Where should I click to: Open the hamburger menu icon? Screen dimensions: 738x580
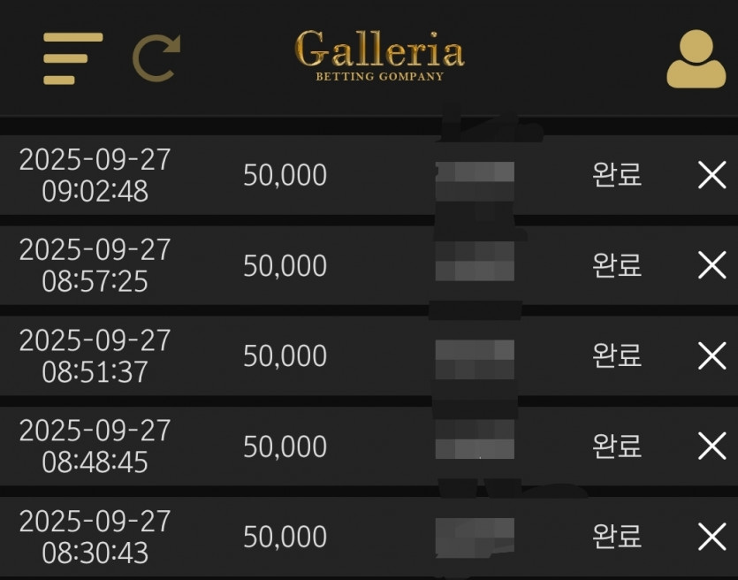pyautogui.click(x=73, y=58)
